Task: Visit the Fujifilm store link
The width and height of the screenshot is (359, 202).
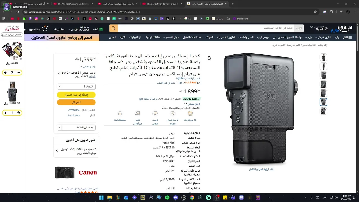Action: 188,79
